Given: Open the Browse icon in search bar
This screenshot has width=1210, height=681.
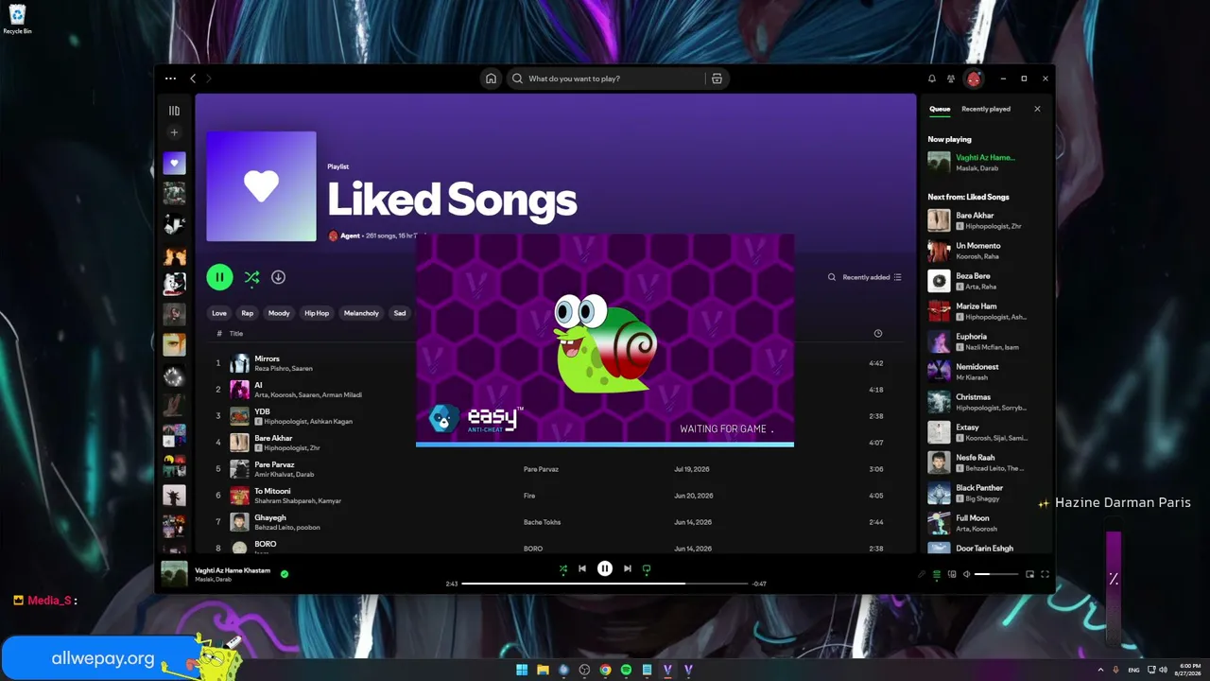Looking at the screenshot, I should coord(717,79).
